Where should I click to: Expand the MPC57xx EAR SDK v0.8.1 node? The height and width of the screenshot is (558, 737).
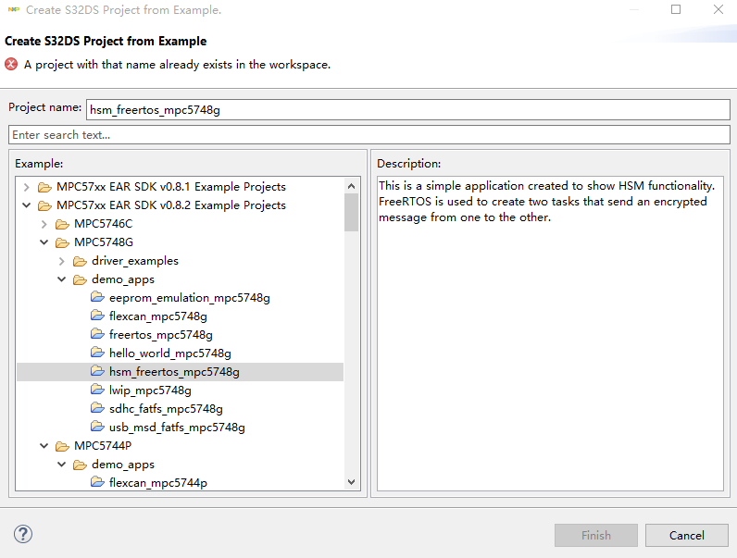[26, 187]
